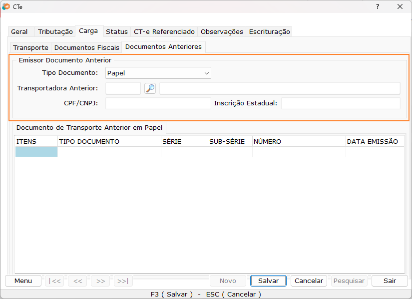Open the Documentos Fiscais sub-tab

click(x=87, y=47)
